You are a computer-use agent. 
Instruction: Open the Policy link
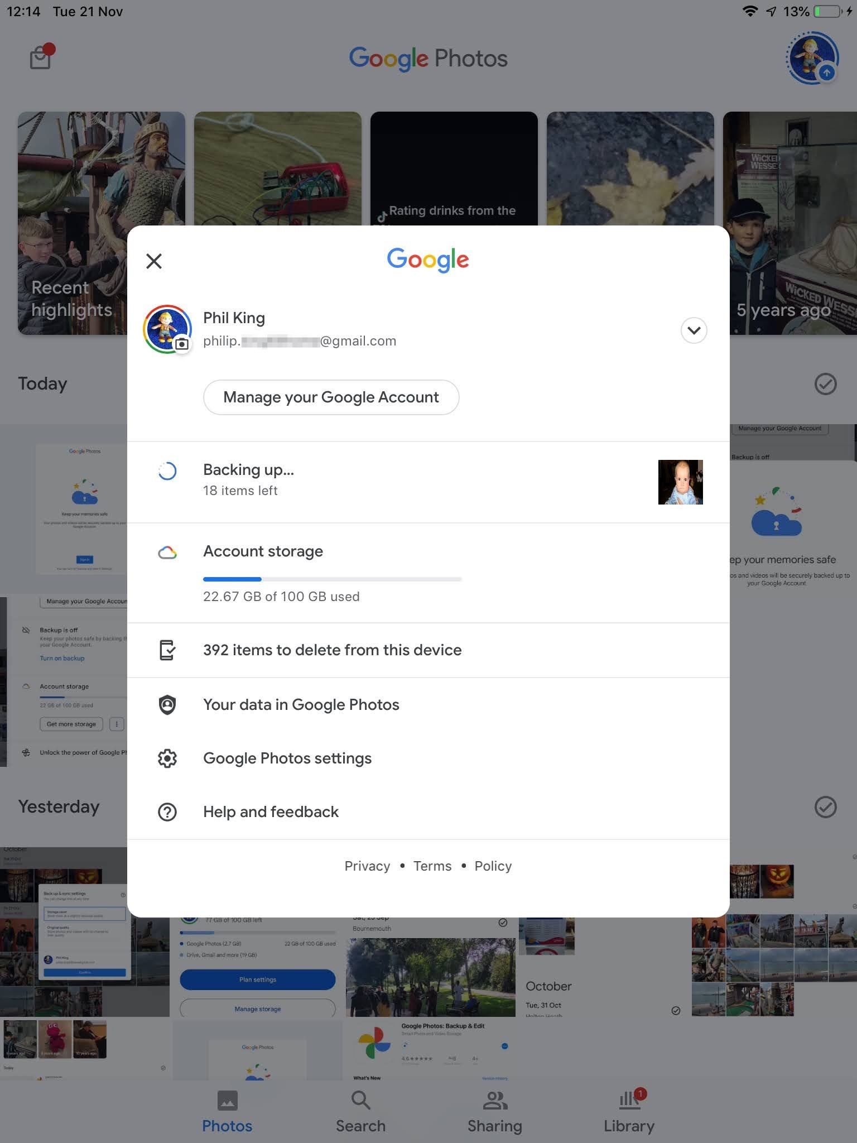coord(493,866)
